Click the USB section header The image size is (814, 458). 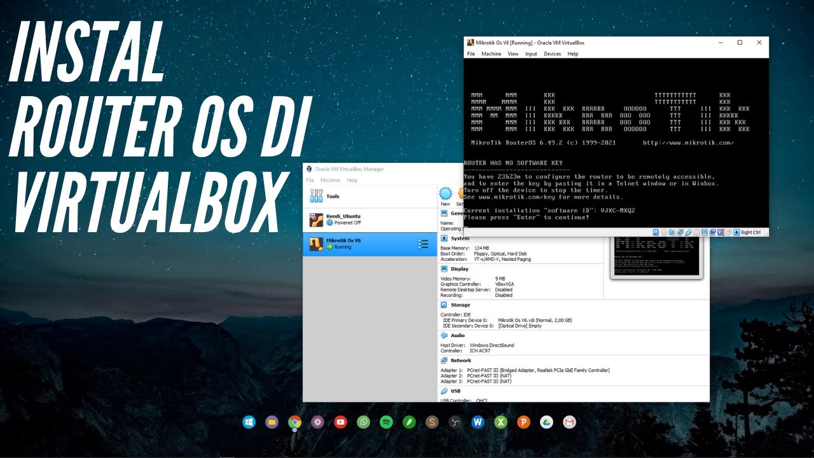point(455,391)
